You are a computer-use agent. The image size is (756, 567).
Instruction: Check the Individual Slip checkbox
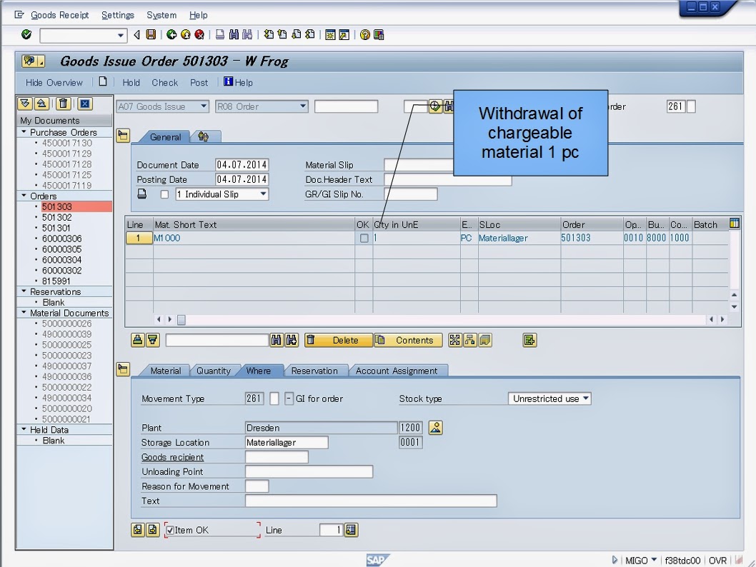[x=166, y=194]
